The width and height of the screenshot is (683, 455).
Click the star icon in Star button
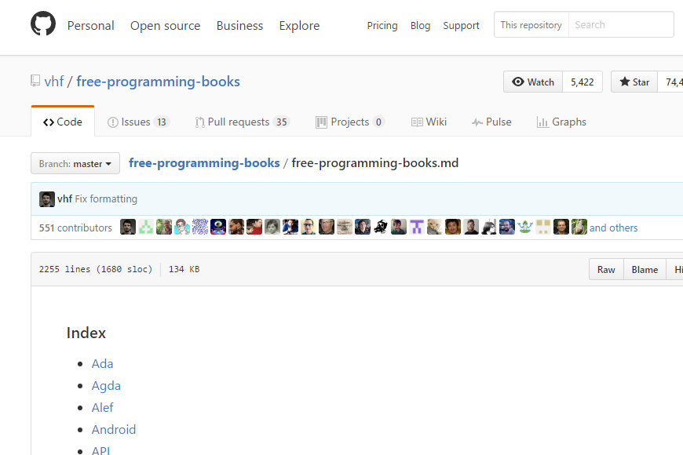625,82
